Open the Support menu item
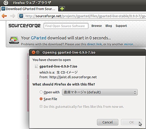 click(121, 26)
